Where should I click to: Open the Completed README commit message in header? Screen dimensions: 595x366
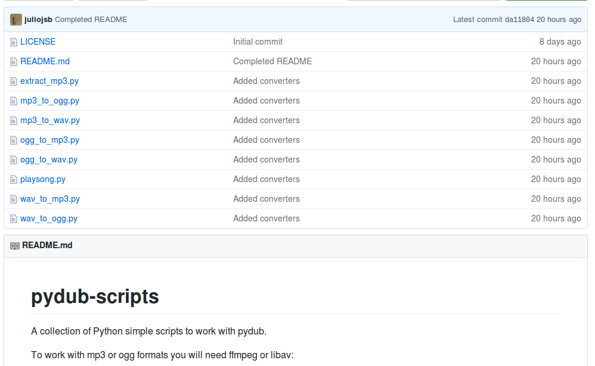91,20
